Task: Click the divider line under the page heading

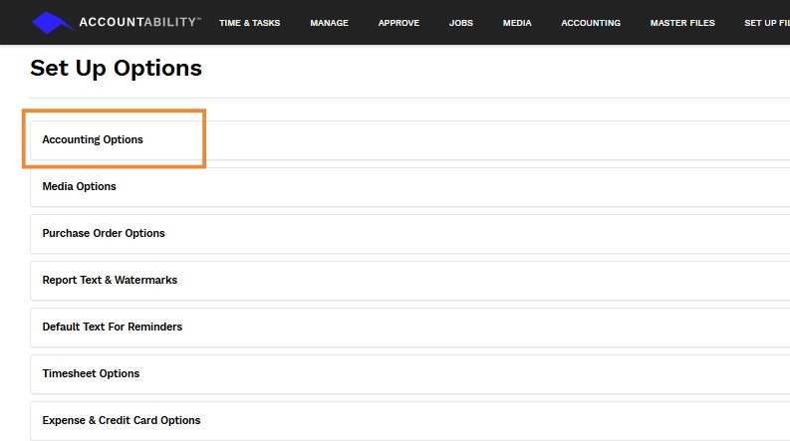Action: click(x=398, y=98)
